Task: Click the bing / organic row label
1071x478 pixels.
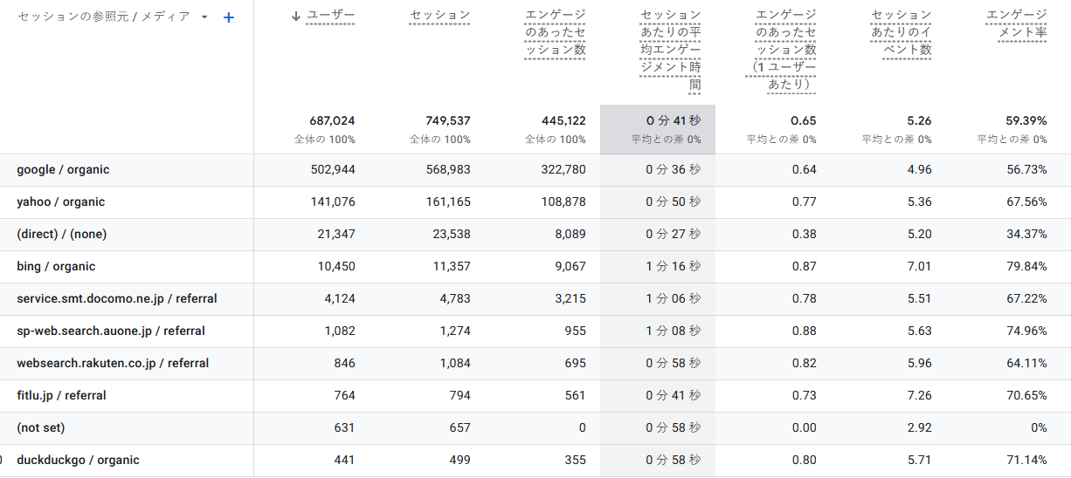Action: [x=56, y=267]
